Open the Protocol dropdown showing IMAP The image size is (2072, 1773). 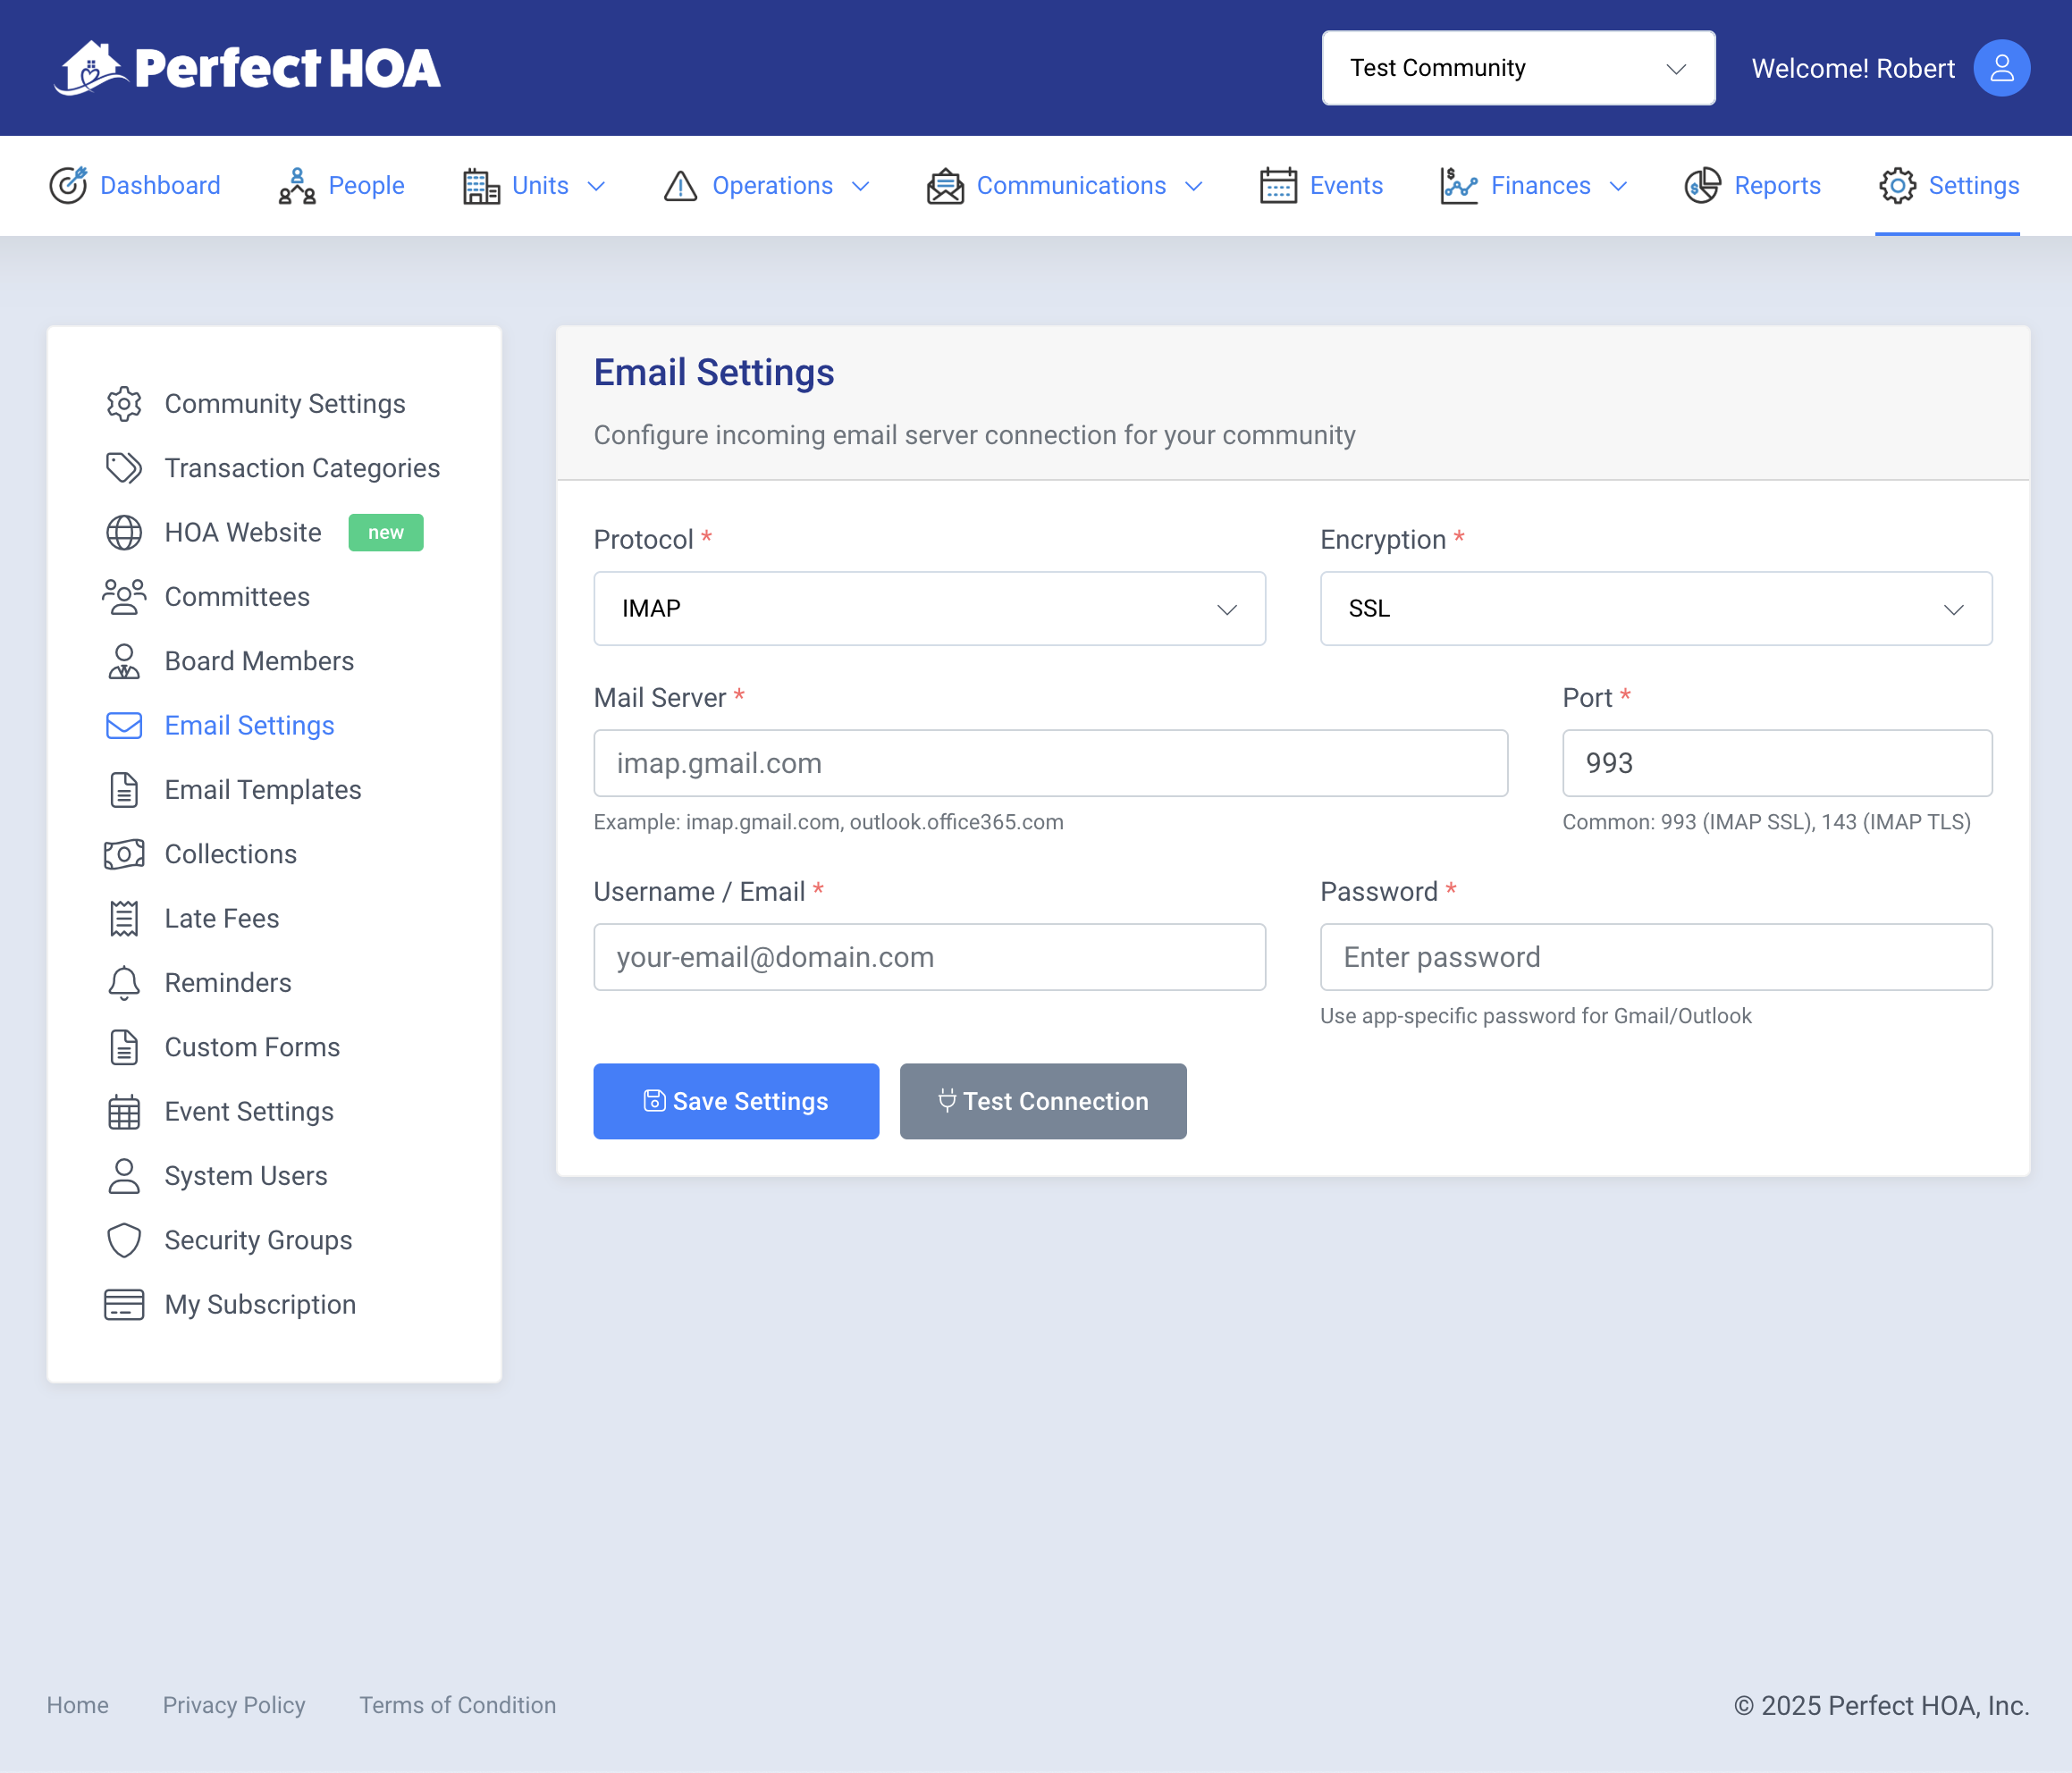coord(929,609)
